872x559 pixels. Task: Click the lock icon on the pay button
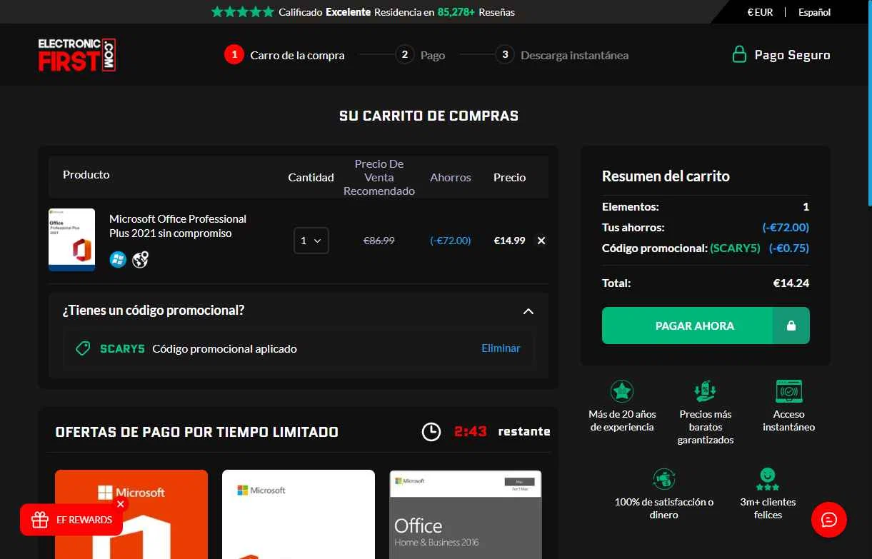[791, 326]
